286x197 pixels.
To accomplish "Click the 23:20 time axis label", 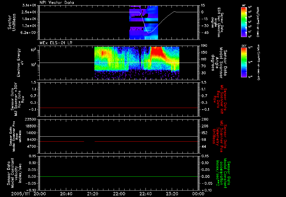I will [172, 194].
